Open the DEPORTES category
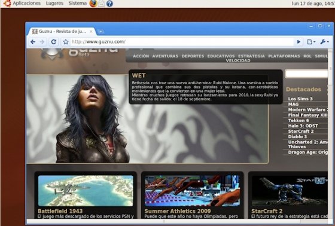This screenshot has height=226, width=335. pos(193,56)
